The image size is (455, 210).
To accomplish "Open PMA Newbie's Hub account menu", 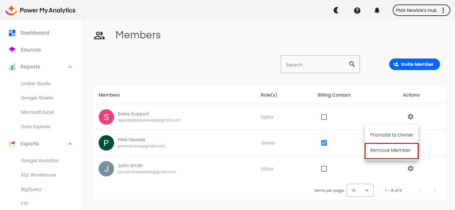I will pos(421,10).
